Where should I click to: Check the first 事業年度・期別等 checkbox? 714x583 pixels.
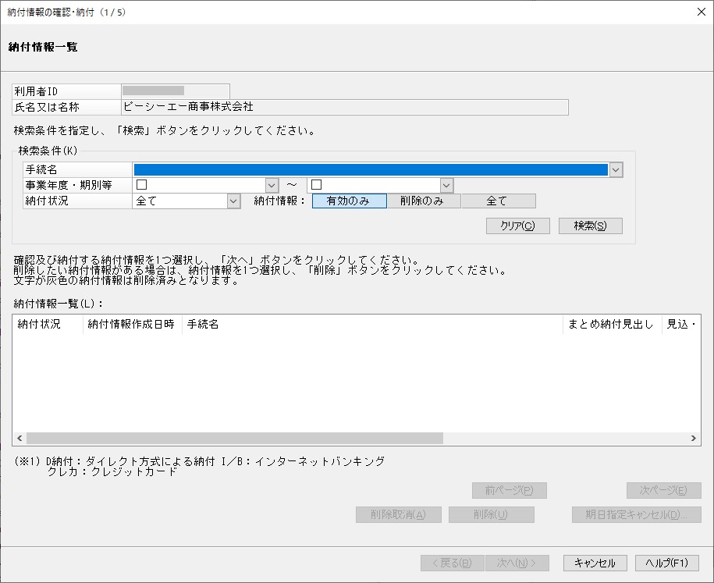pos(141,184)
